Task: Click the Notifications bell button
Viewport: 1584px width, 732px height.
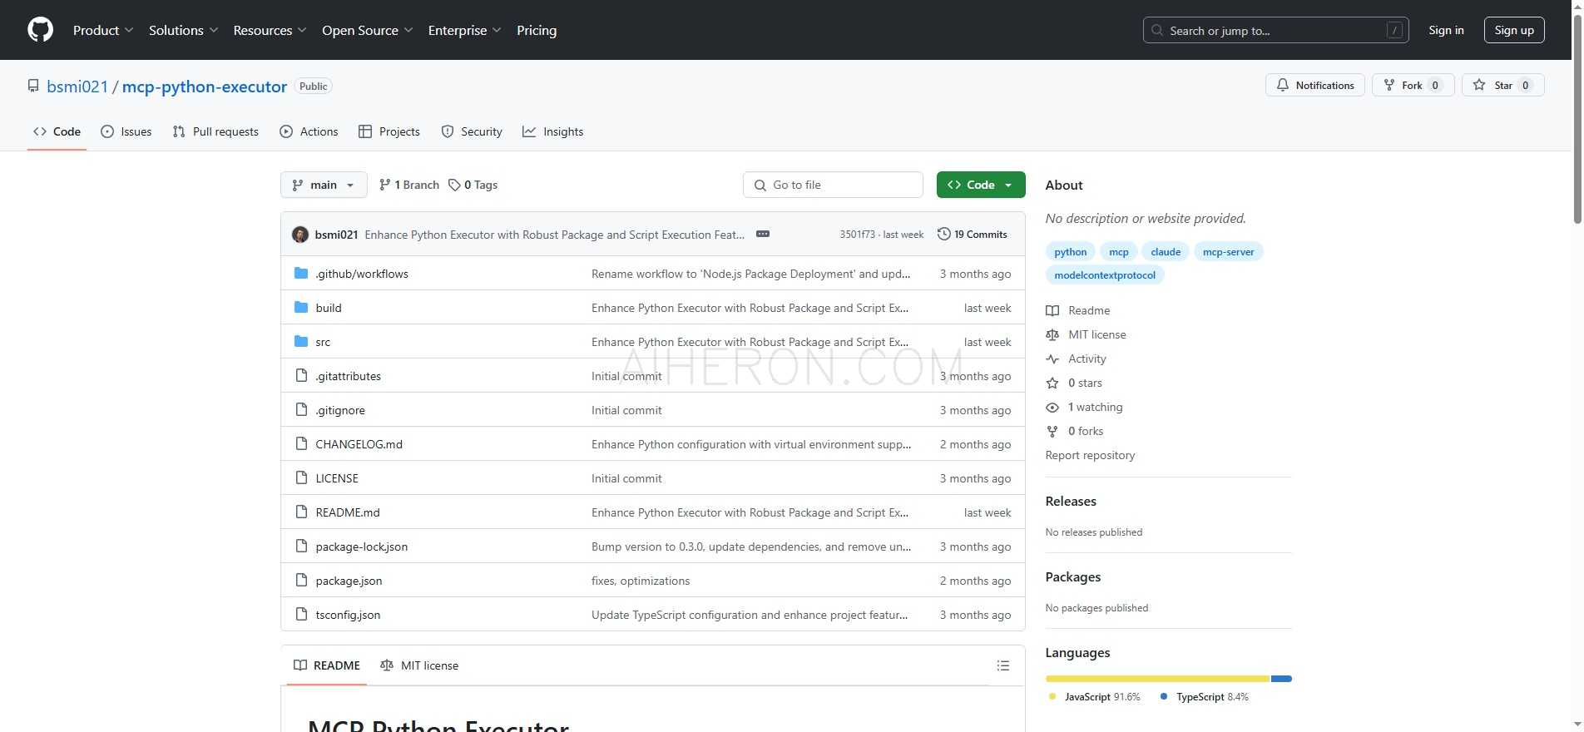Action: [x=1314, y=85]
